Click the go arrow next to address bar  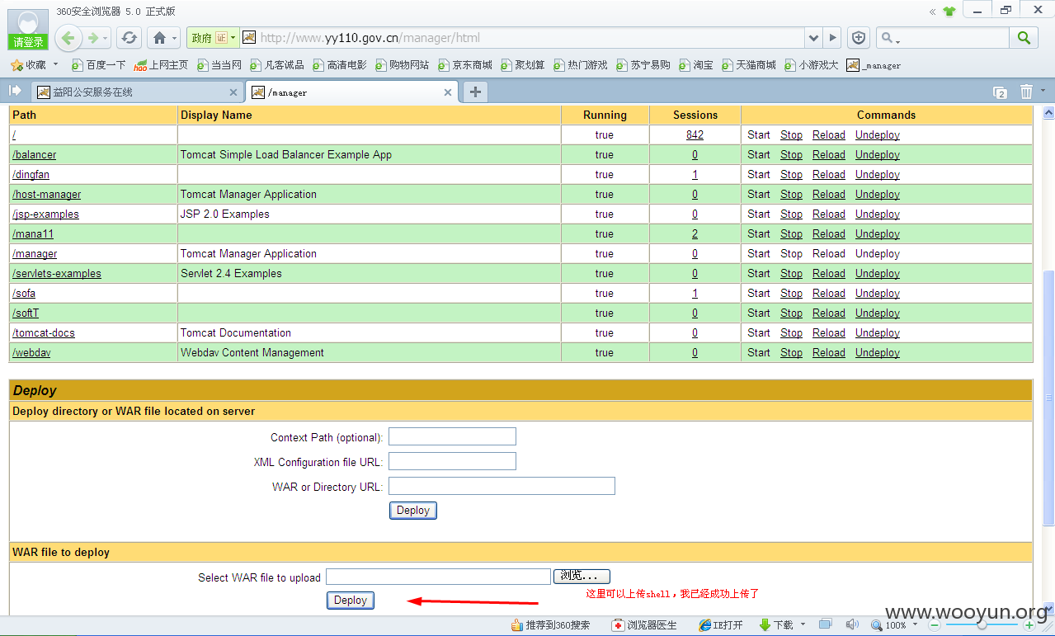(x=833, y=38)
